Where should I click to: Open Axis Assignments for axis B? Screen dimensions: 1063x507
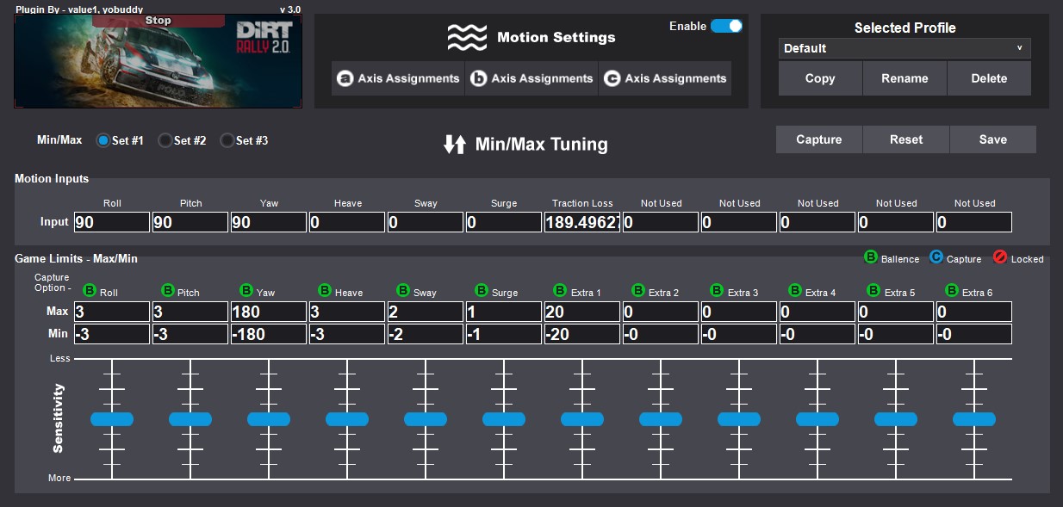click(531, 78)
